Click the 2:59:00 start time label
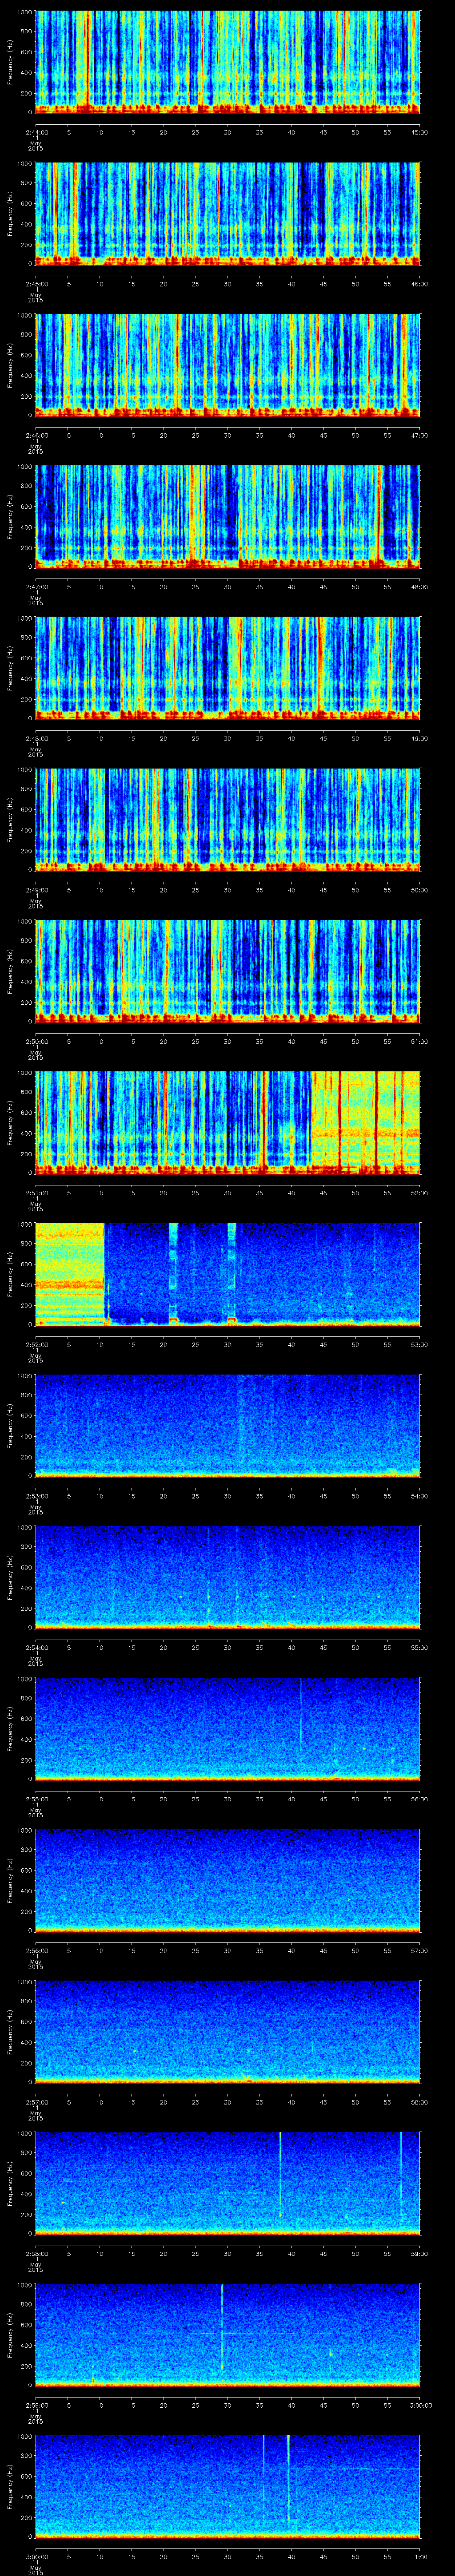This screenshot has width=455, height=2576. [36, 2405]
